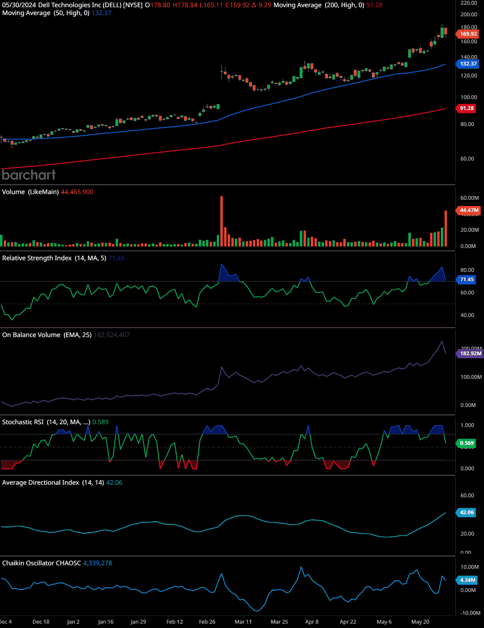Click the Dell Technologies Inc (DELL) chart title
The height and width of the screenshot is (628, 484).
pyautogui.click(x=90, y=5)
